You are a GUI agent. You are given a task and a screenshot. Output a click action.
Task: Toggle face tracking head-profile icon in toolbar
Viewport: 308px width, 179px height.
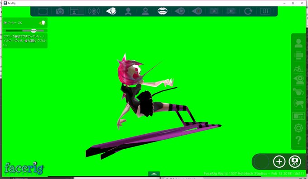(x=111, y=11)
